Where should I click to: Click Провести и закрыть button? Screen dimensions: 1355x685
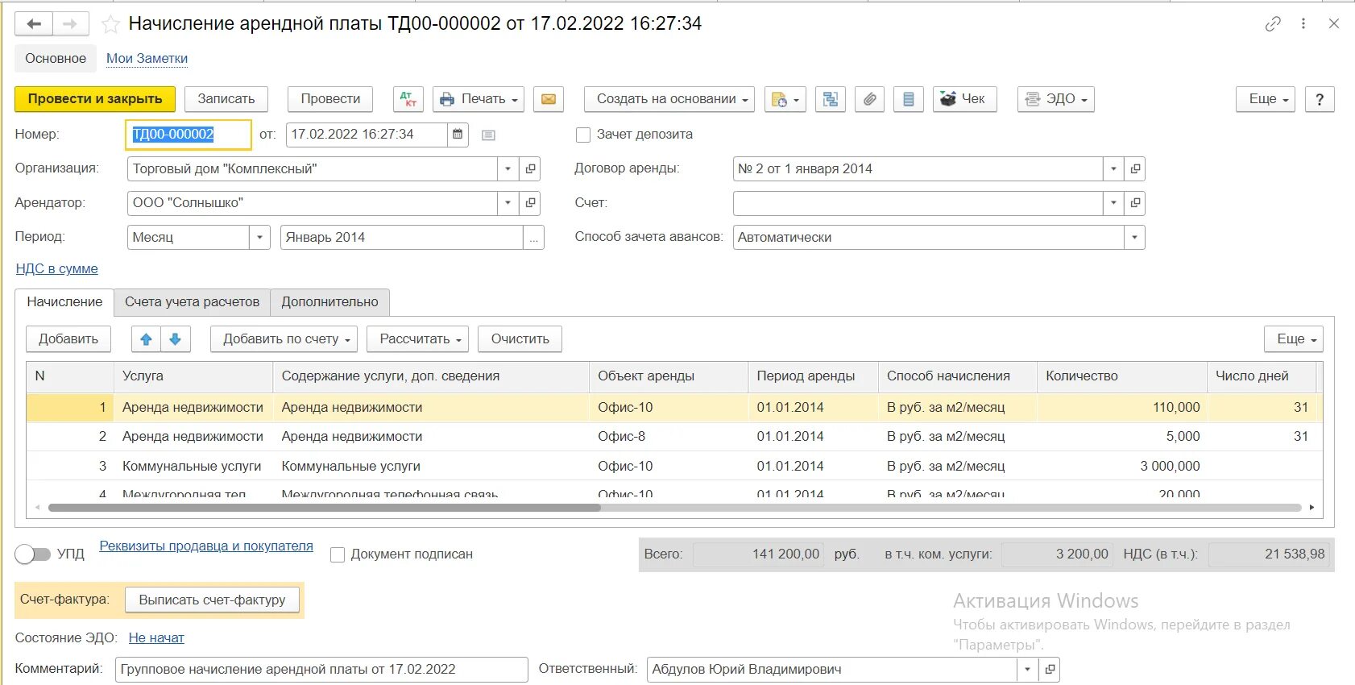coord(95,99)
